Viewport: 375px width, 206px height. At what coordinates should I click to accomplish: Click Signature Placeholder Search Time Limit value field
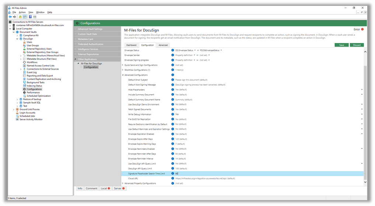pyautogui.click(x=269, y=174)
